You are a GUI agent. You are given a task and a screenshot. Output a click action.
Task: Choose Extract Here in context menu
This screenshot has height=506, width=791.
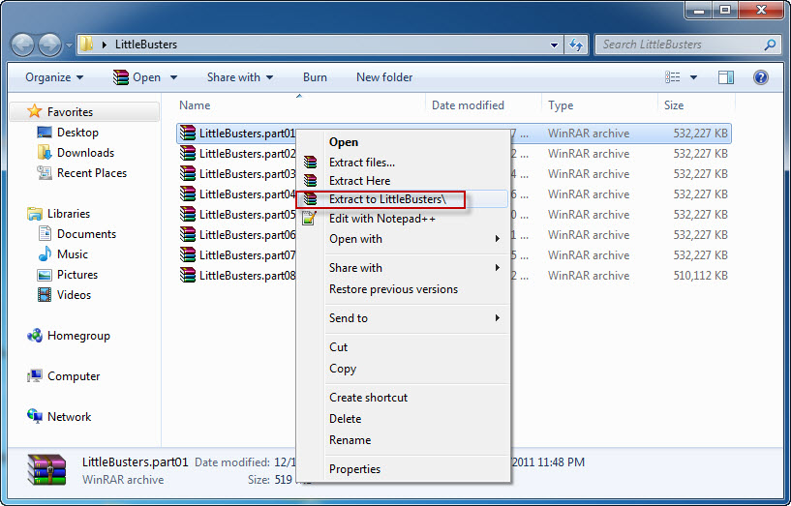coord(402,180)
